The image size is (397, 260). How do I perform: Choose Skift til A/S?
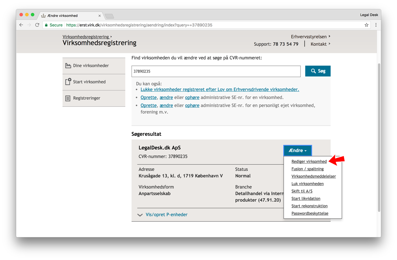tap(302, 191)
